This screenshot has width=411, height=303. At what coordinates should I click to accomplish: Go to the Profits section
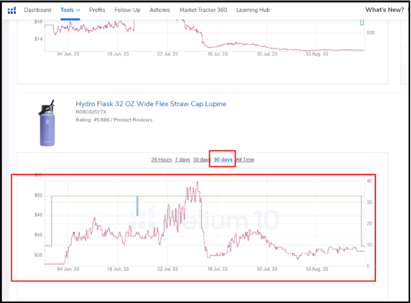click(97, 10)
